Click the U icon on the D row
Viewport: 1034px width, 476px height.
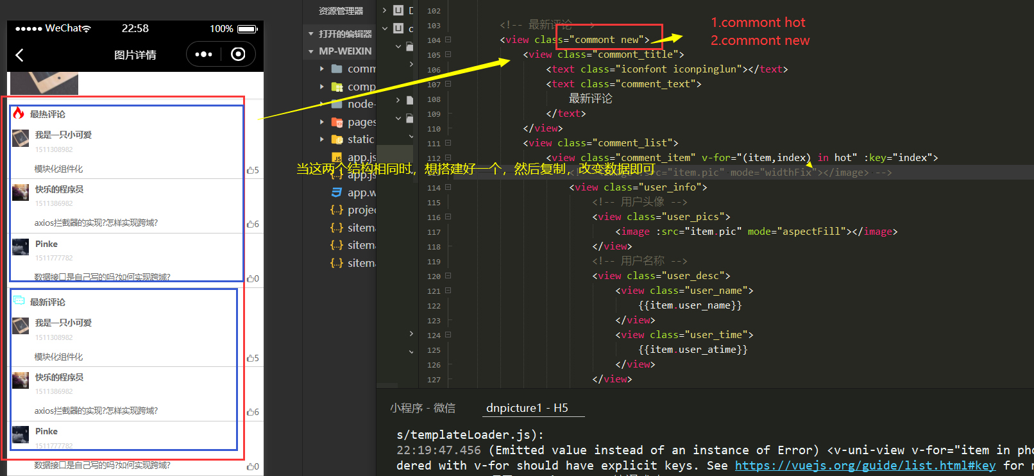tap(398, 10)
